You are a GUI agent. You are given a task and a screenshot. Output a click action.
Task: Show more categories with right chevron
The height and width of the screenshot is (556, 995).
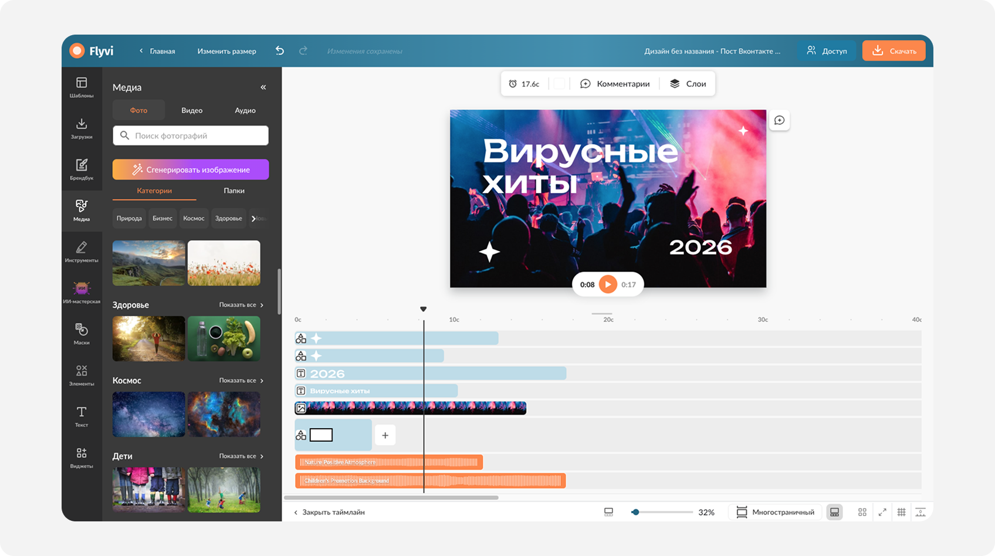254,218
